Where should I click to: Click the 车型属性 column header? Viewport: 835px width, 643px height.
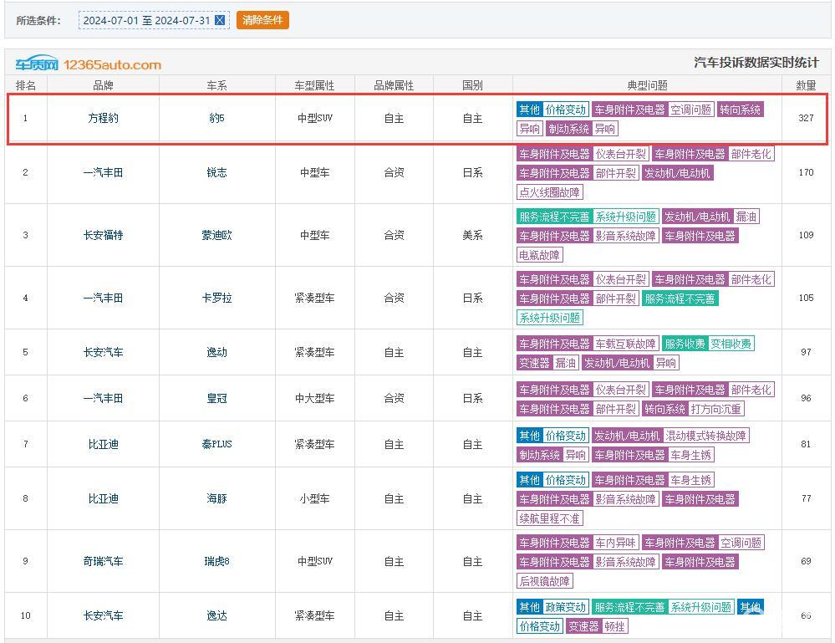314,85
